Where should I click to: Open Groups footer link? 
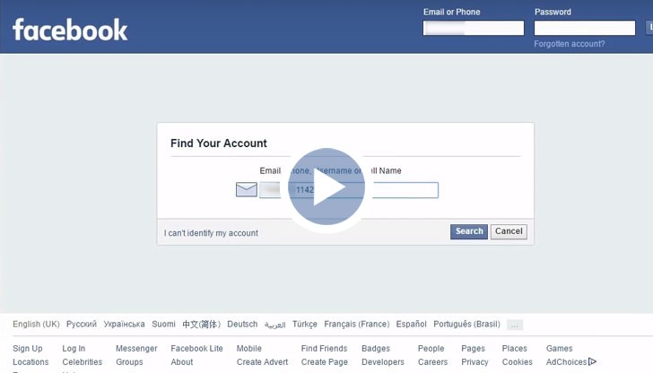[x=129, y=362]
